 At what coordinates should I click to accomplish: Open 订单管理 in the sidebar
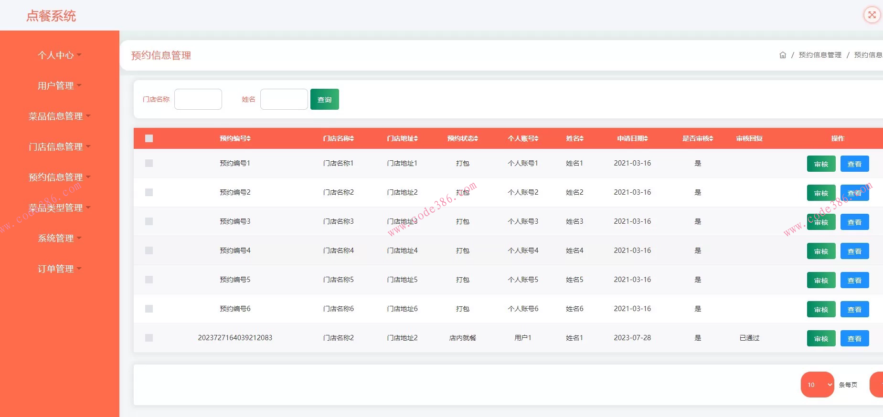coord(59,269)
